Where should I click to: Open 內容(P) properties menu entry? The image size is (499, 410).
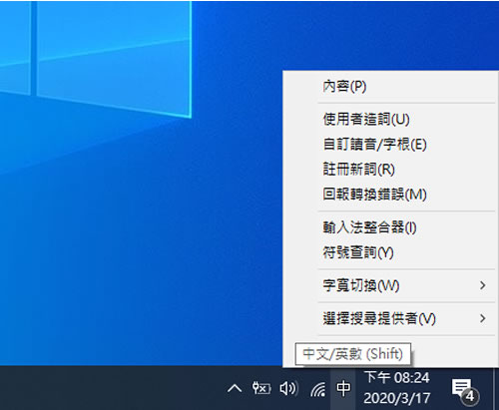tap(390, 87)
